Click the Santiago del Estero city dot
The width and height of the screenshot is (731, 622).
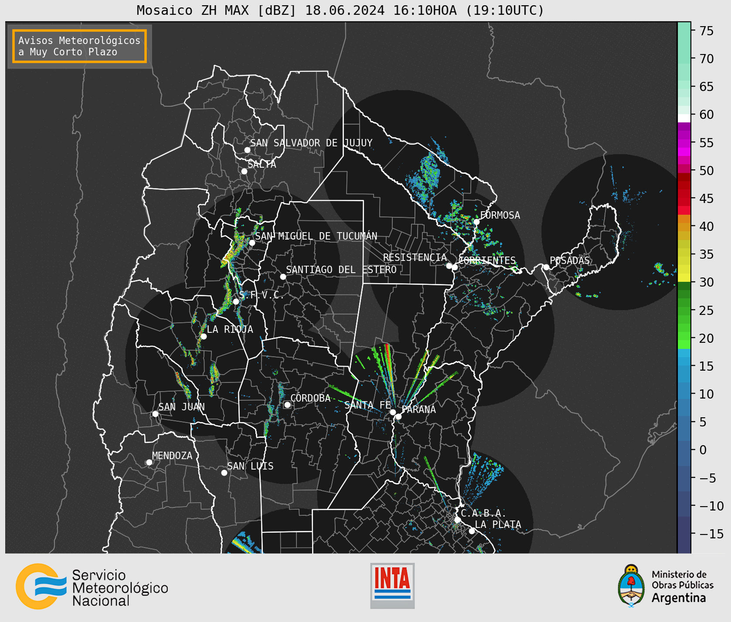(x=283, y=277)
